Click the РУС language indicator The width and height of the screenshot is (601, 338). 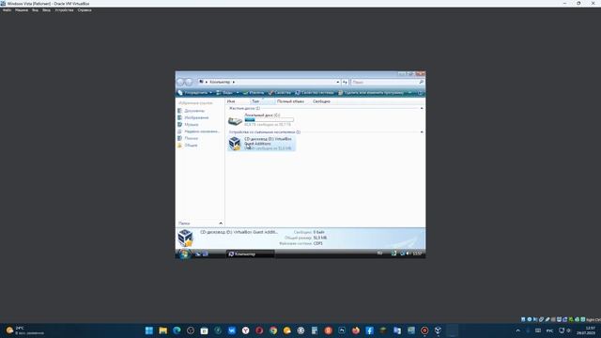[549, 330]
